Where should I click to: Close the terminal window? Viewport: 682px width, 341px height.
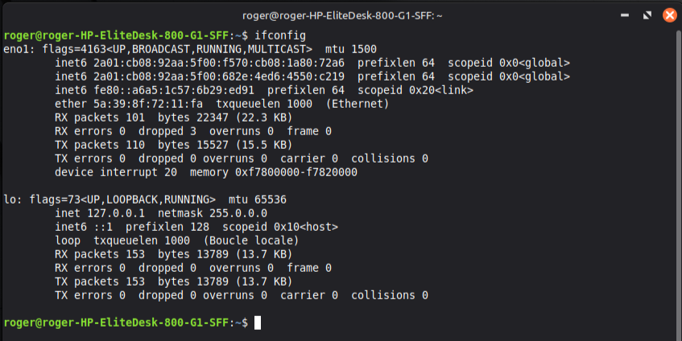point(668,14)
